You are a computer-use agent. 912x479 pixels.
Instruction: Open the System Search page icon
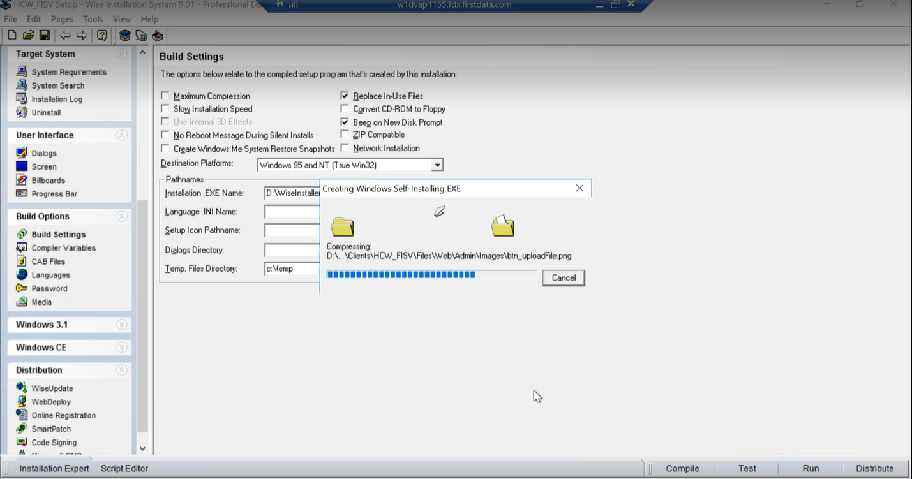pos(22,85)
